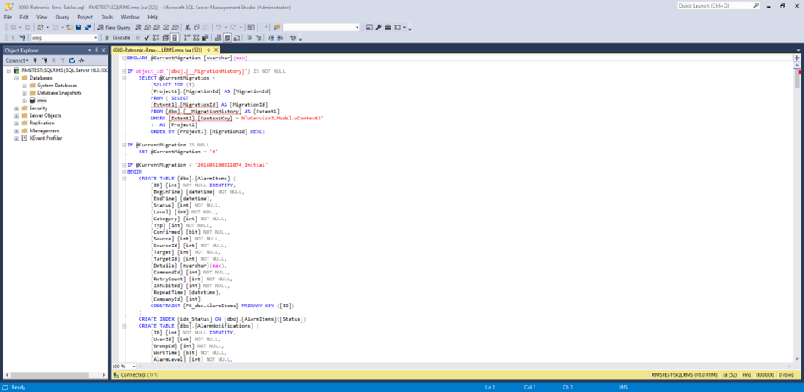This screenshot has width=804, height=392.
Task: Select the Replication tree item
Action: click(42, 123)
